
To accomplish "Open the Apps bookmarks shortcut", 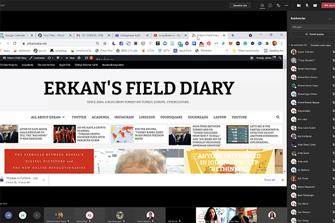I will coord(5,51).
